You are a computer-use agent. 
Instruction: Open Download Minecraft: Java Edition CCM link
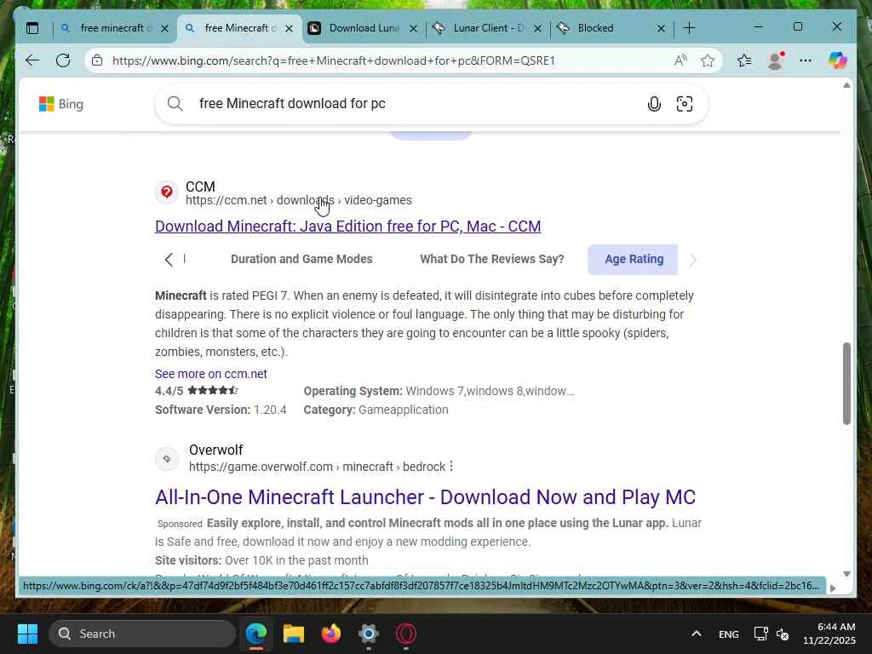tap(347, 227)
